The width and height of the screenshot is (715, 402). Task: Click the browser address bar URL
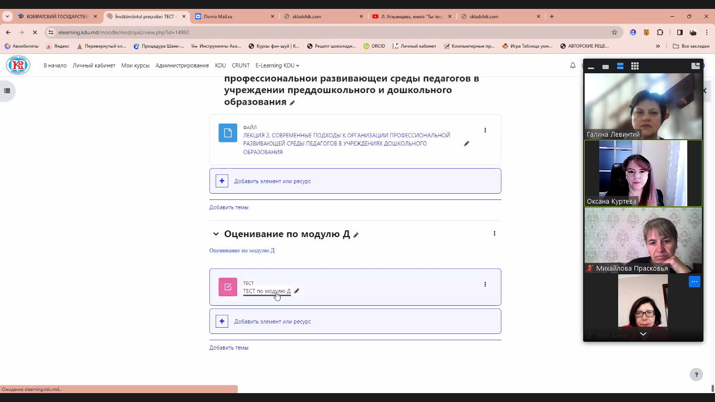tap(124, 32)
